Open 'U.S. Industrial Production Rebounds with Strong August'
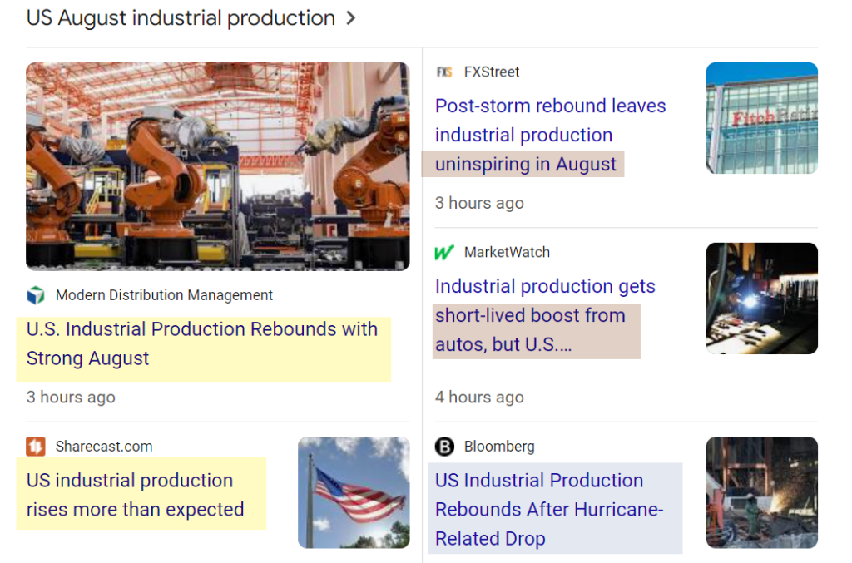This screenshot has width=852, height=563. pos(202,343)
